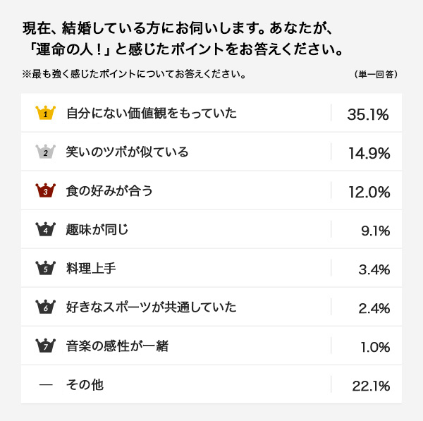Screen dimensions: 423x421
Task: Select the 好きなスポーツが共通していた label
Action: (152, 307)
